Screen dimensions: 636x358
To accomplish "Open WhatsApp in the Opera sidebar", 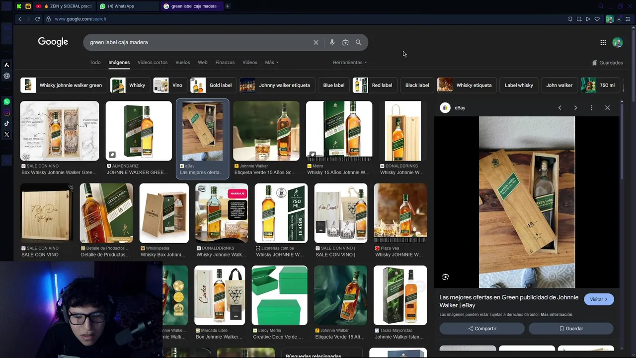I will coord(6,101).
